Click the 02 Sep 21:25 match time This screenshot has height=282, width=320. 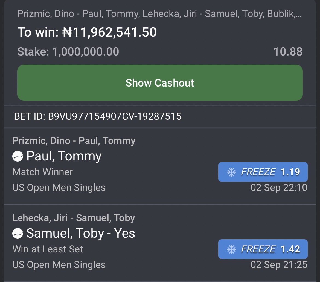click(x=279, y=265)
